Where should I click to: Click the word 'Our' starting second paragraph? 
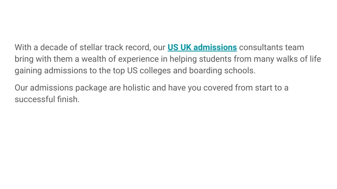click(21, 88)
